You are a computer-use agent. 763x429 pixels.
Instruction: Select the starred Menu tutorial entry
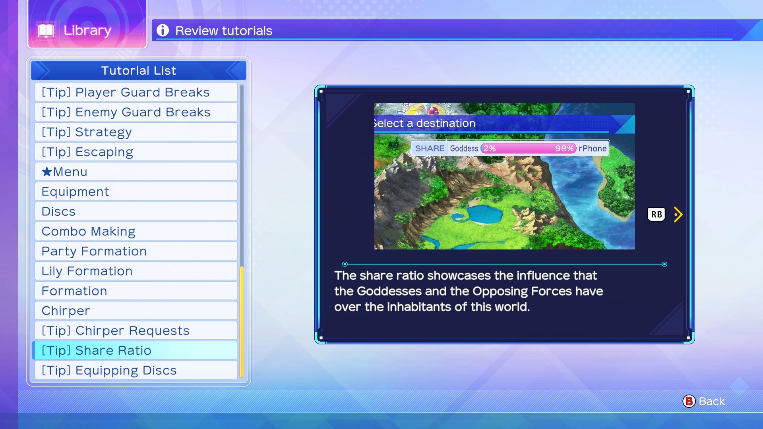point(136,172)
